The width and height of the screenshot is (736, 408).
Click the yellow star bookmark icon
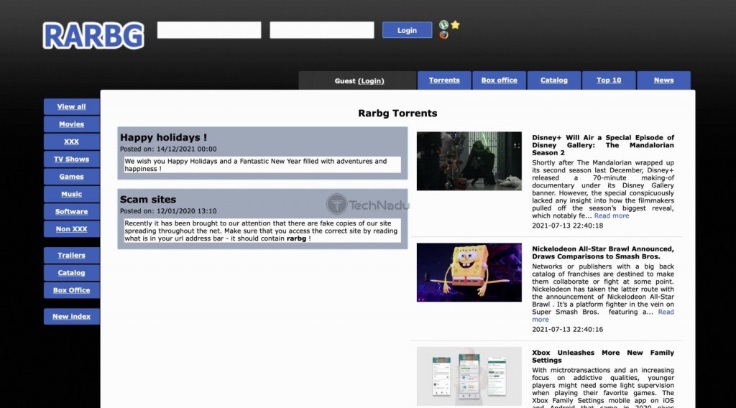[x=455, y=25]
